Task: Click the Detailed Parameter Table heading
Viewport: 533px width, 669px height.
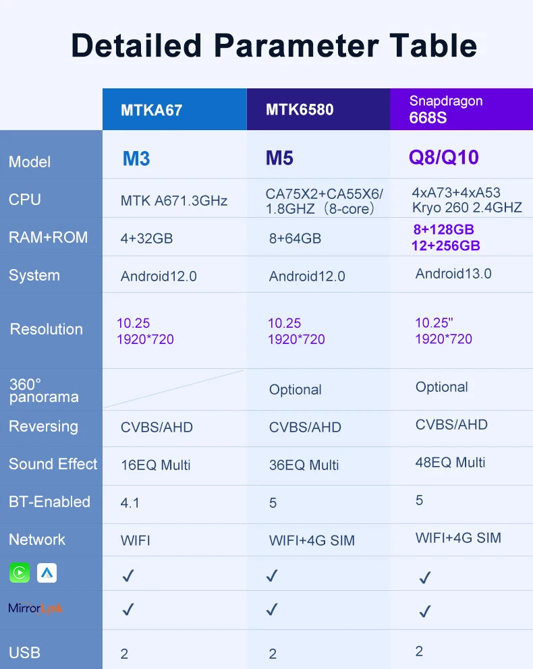Action: 274,46
